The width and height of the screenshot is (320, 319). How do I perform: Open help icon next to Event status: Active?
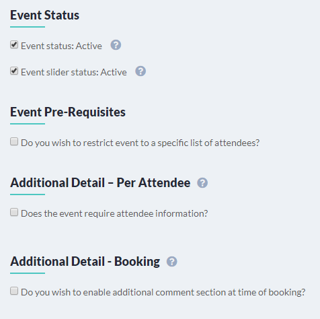(x=116, y=45)
